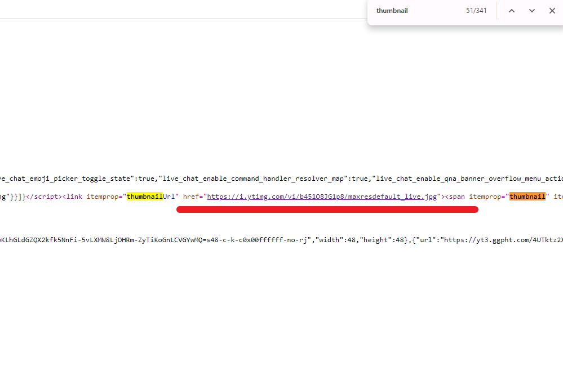The width and height of the screenshot is (563, 388).
Task: Click the href attribute name
Action: (191, 197)
